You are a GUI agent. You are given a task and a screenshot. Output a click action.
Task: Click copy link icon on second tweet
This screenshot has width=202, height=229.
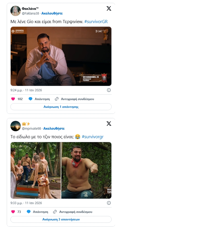pyautogui.click(x=55, y=212)
